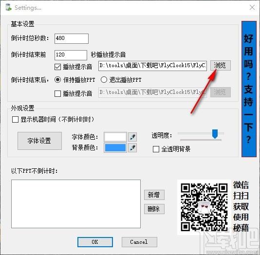Click the background color eyedropper icon

(x=132, y=147)
